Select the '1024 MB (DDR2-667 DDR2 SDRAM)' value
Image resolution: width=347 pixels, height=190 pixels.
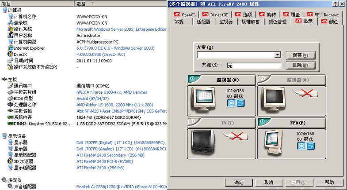click(108, 117)
